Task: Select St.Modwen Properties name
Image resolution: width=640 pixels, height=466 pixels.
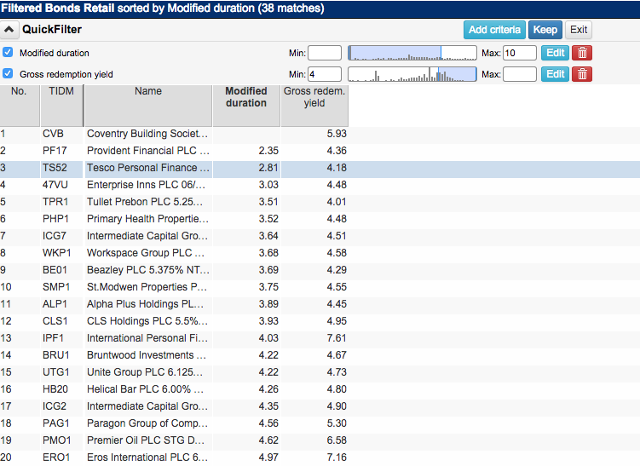Action: (x=147, y=287)
